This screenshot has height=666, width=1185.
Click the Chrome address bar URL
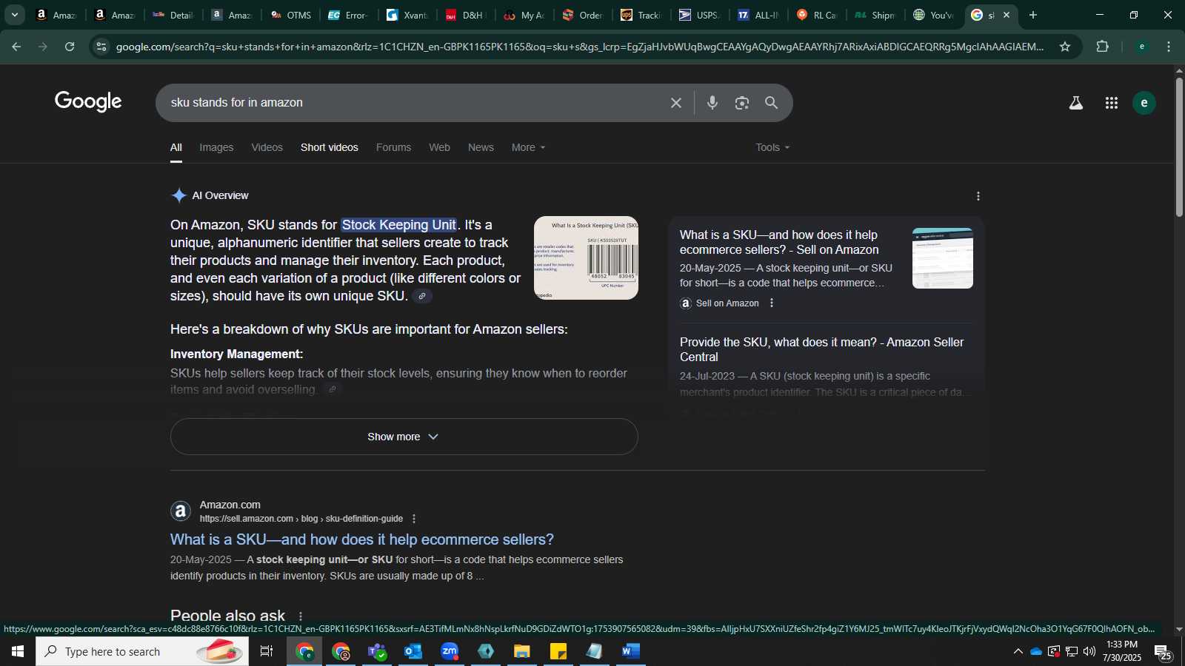click(580, 47)
